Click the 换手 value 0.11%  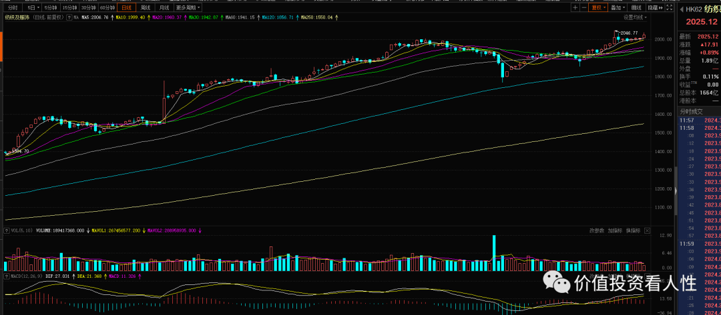click(x=711, y=77)
